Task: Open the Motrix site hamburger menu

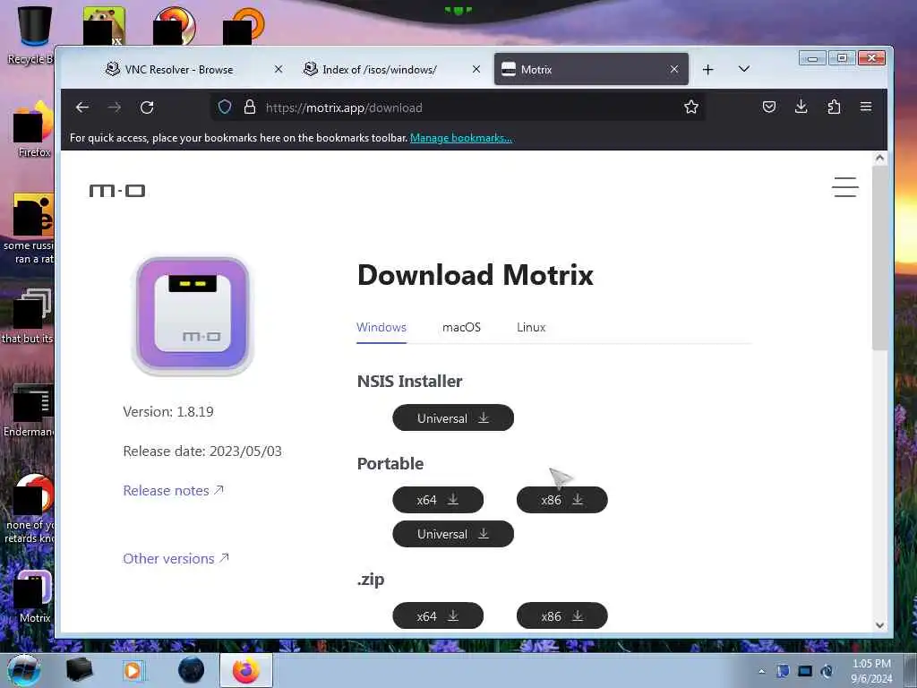Action: click(845, 187)
